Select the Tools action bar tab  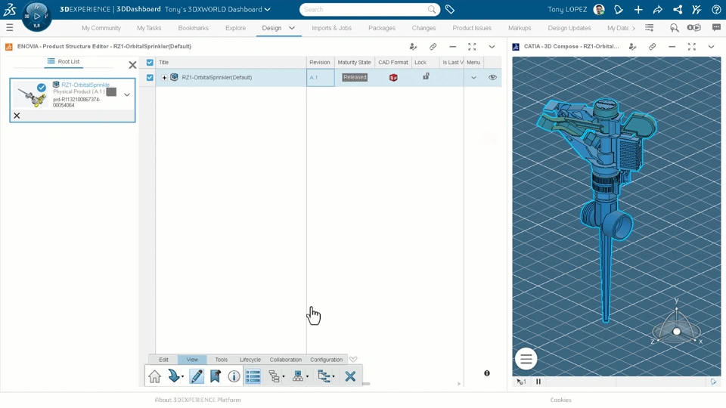coord(222,360)
